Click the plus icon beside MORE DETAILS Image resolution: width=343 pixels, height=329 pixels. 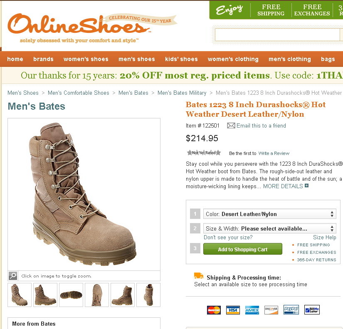[307, 186]
